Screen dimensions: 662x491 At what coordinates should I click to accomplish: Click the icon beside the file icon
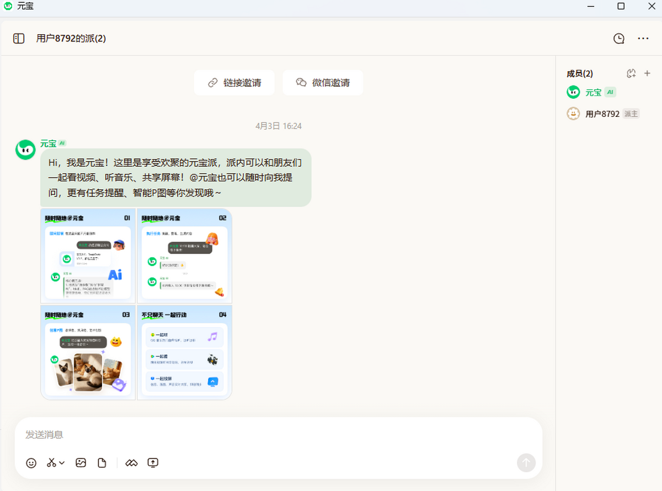[131, 463]
